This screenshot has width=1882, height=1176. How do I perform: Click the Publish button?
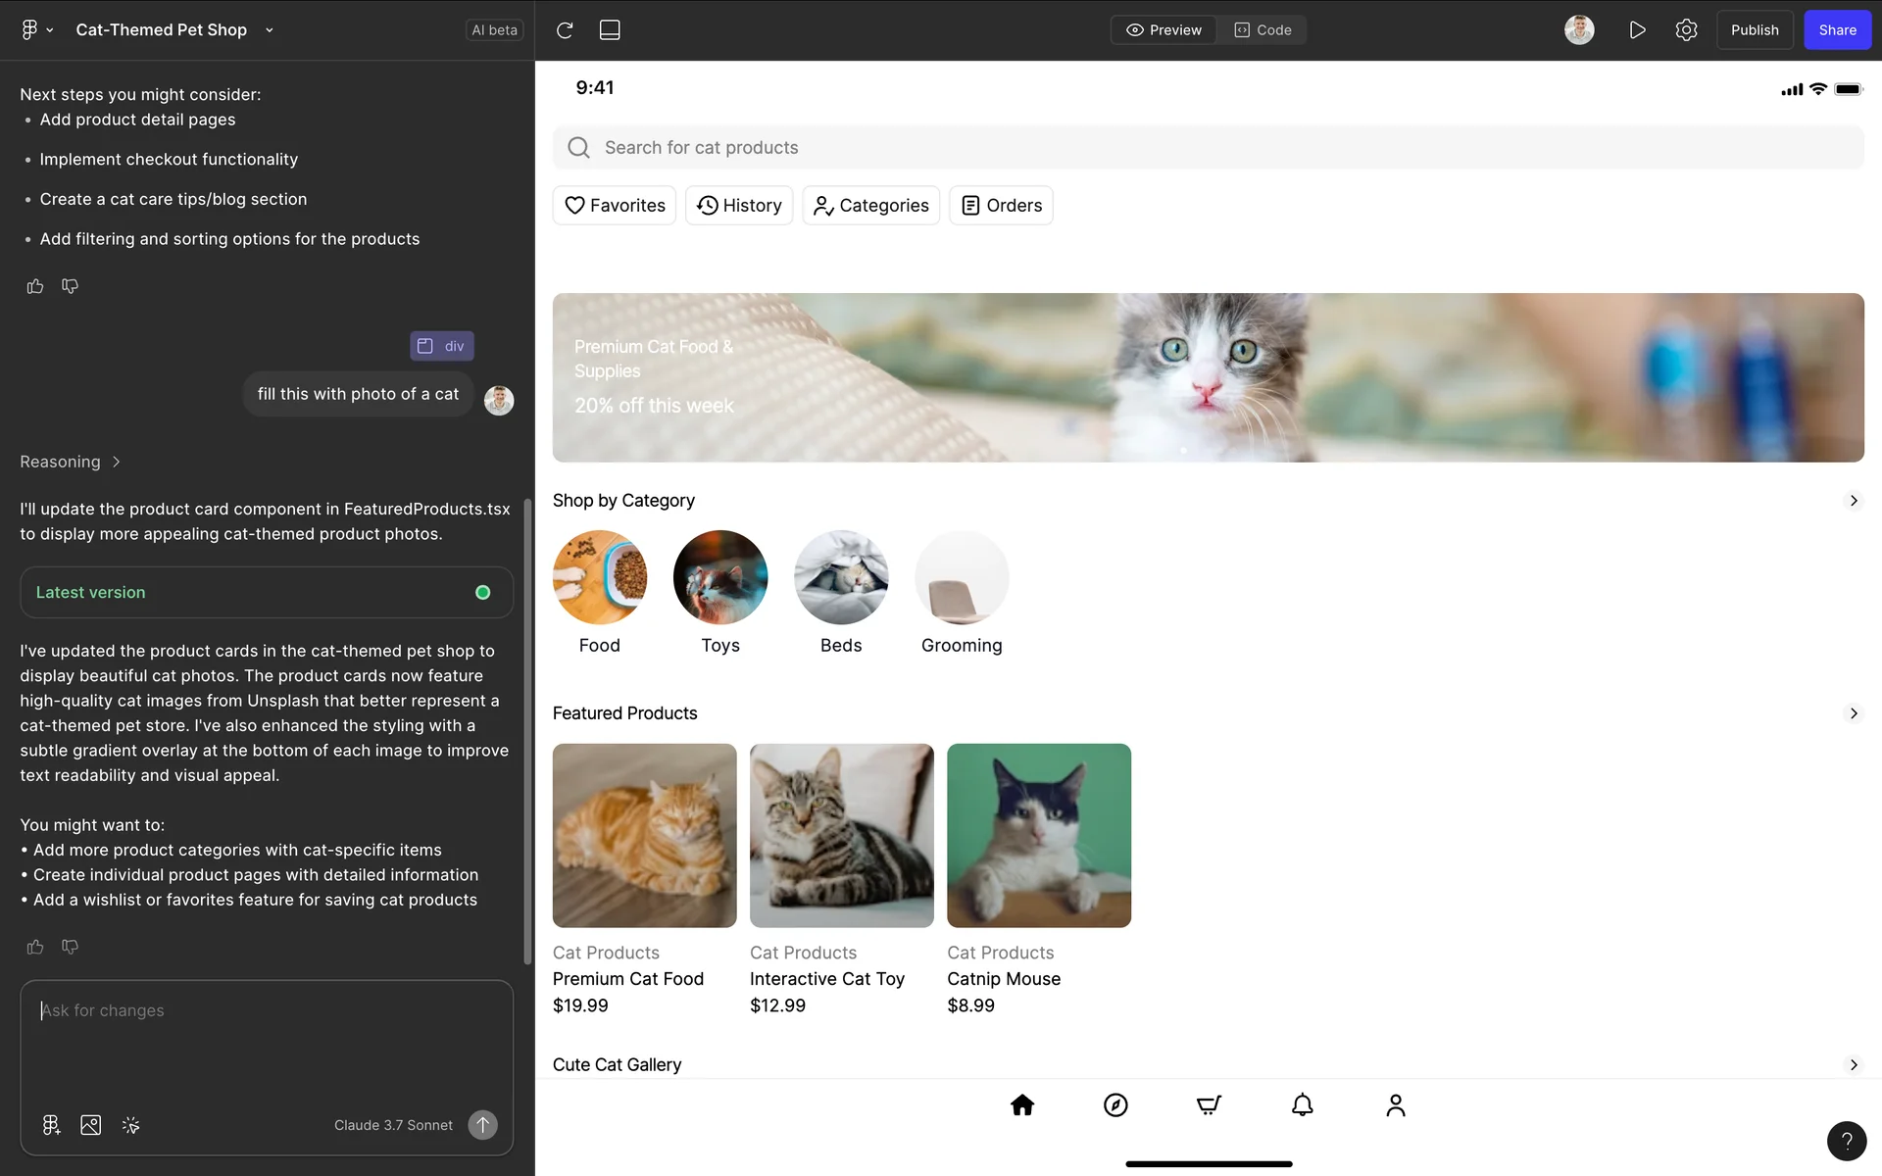1754,30
